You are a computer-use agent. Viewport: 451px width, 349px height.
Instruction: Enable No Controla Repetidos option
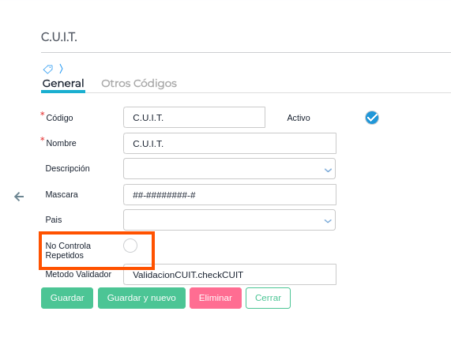pyautogui.click(x=130, y=246)
